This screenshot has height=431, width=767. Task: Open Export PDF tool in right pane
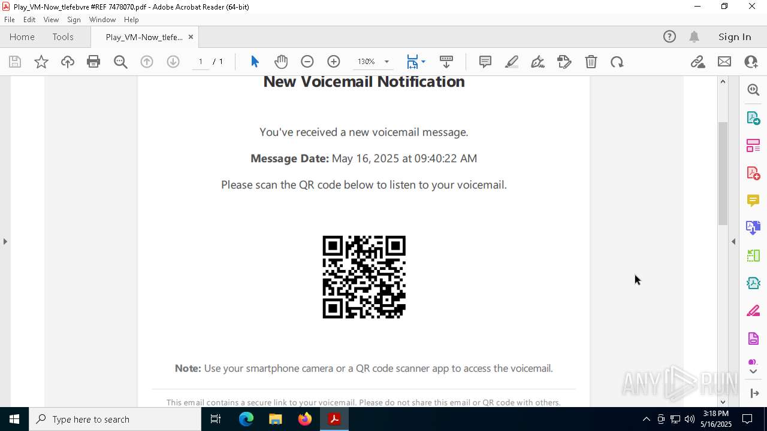[753, 118]
